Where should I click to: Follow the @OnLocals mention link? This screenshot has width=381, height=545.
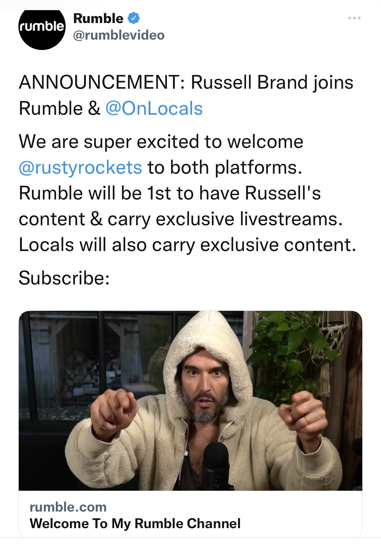click(154, 109)
